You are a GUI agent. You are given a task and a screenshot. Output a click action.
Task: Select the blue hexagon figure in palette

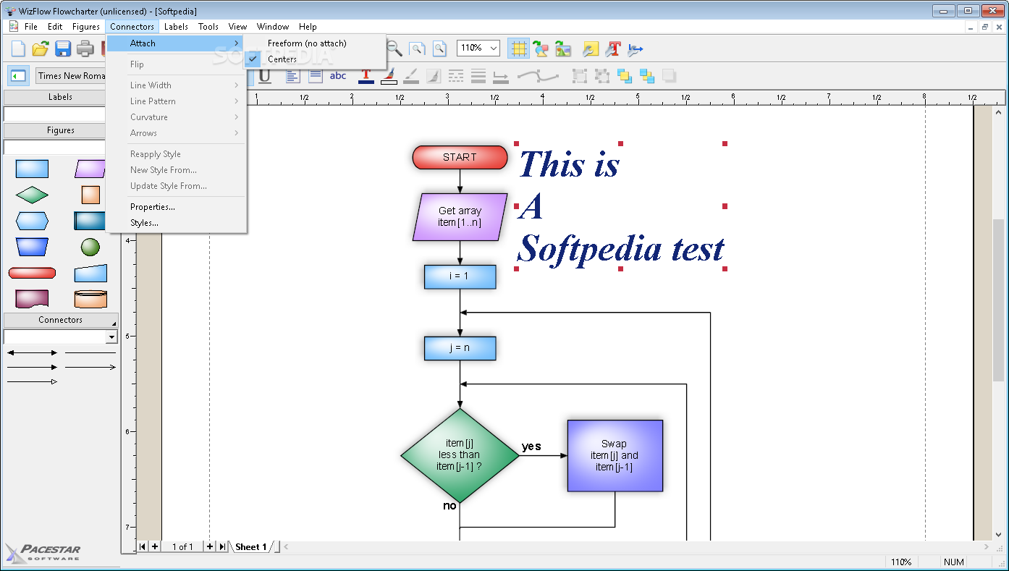click(x=32, y=221)
